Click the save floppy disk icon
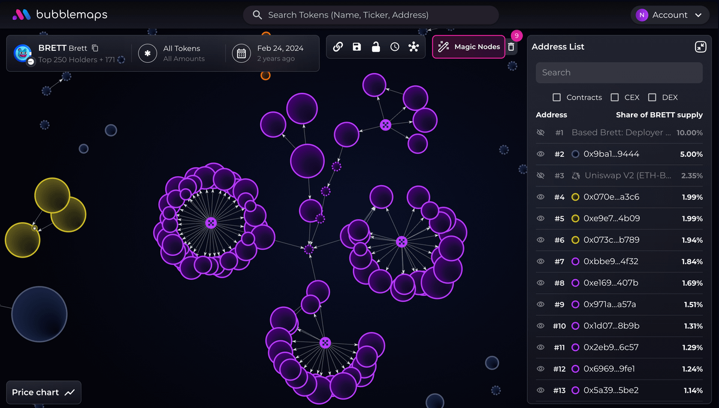Viewport: 719px width, 408px height. 357,47
